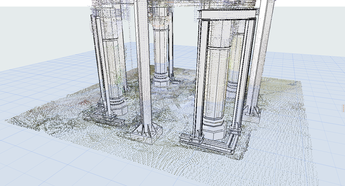Screen dimensions: 345x186
Task: Open the orange dashed panel handle at right edge
Action: tap(344, 108)
